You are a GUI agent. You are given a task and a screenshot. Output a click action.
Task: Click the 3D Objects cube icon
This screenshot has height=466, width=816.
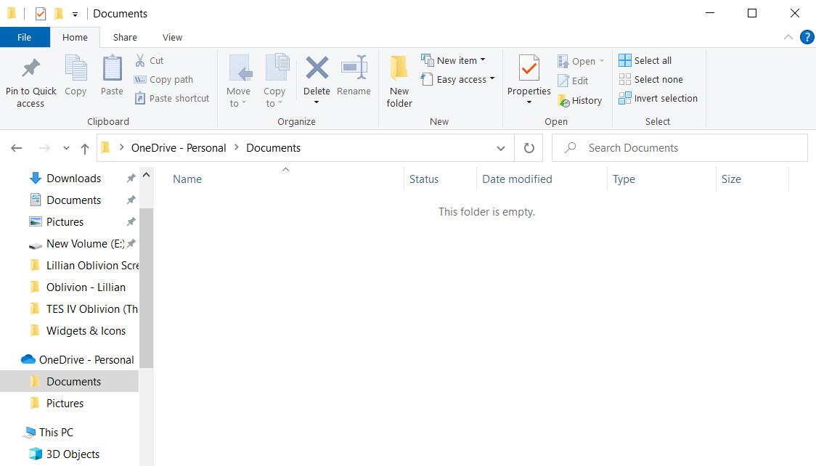point(36,454)
